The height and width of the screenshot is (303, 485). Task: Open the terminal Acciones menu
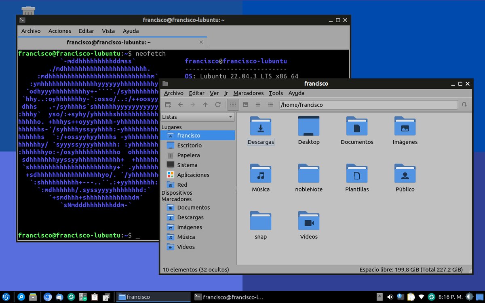tap(60, 31)
